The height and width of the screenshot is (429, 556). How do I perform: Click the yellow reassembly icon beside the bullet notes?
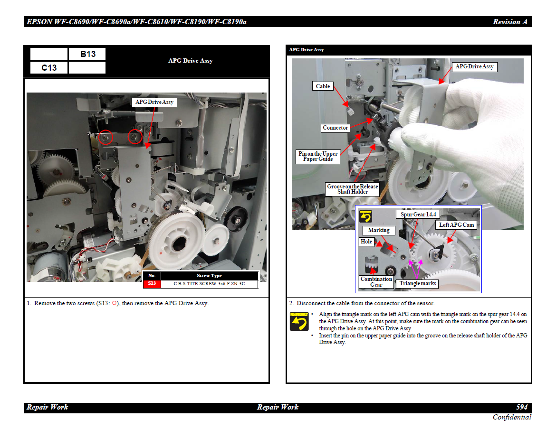(x=299, y=321)
